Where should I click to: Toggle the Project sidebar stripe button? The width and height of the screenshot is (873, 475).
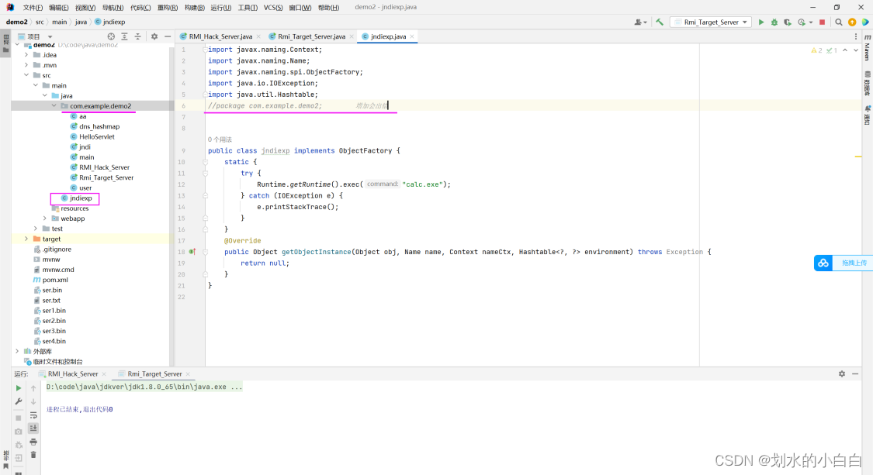pos(5,43)
